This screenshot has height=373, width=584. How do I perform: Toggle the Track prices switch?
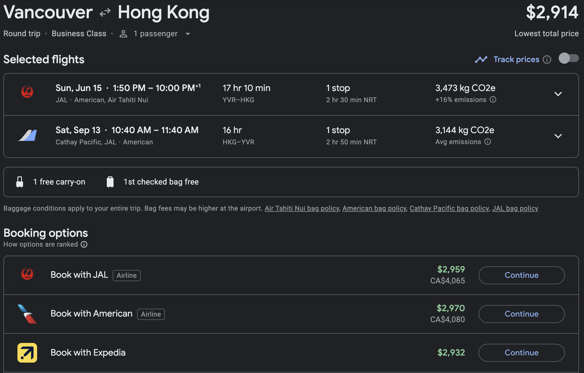569,59
